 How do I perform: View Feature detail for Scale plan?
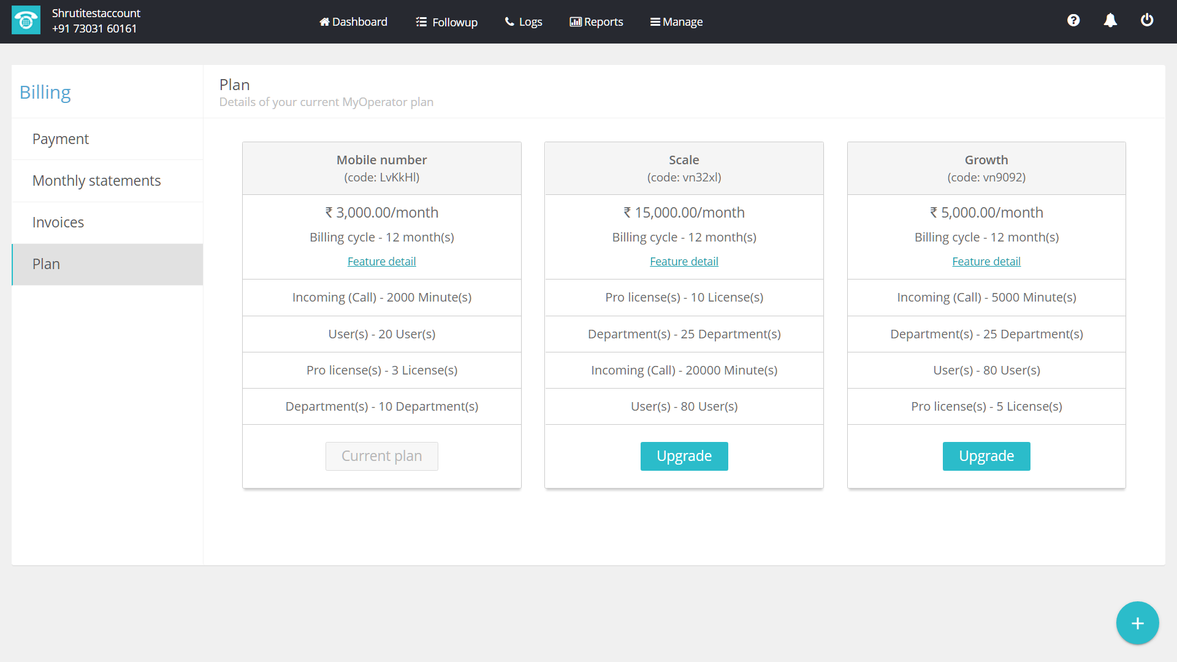[x=684, y=262]
